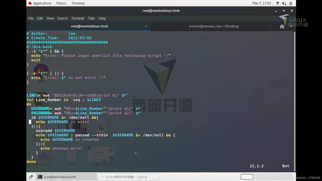Click the 'for Line_Number in' line
The height and width of the screenshot is (181, 322).
point(65,100)
